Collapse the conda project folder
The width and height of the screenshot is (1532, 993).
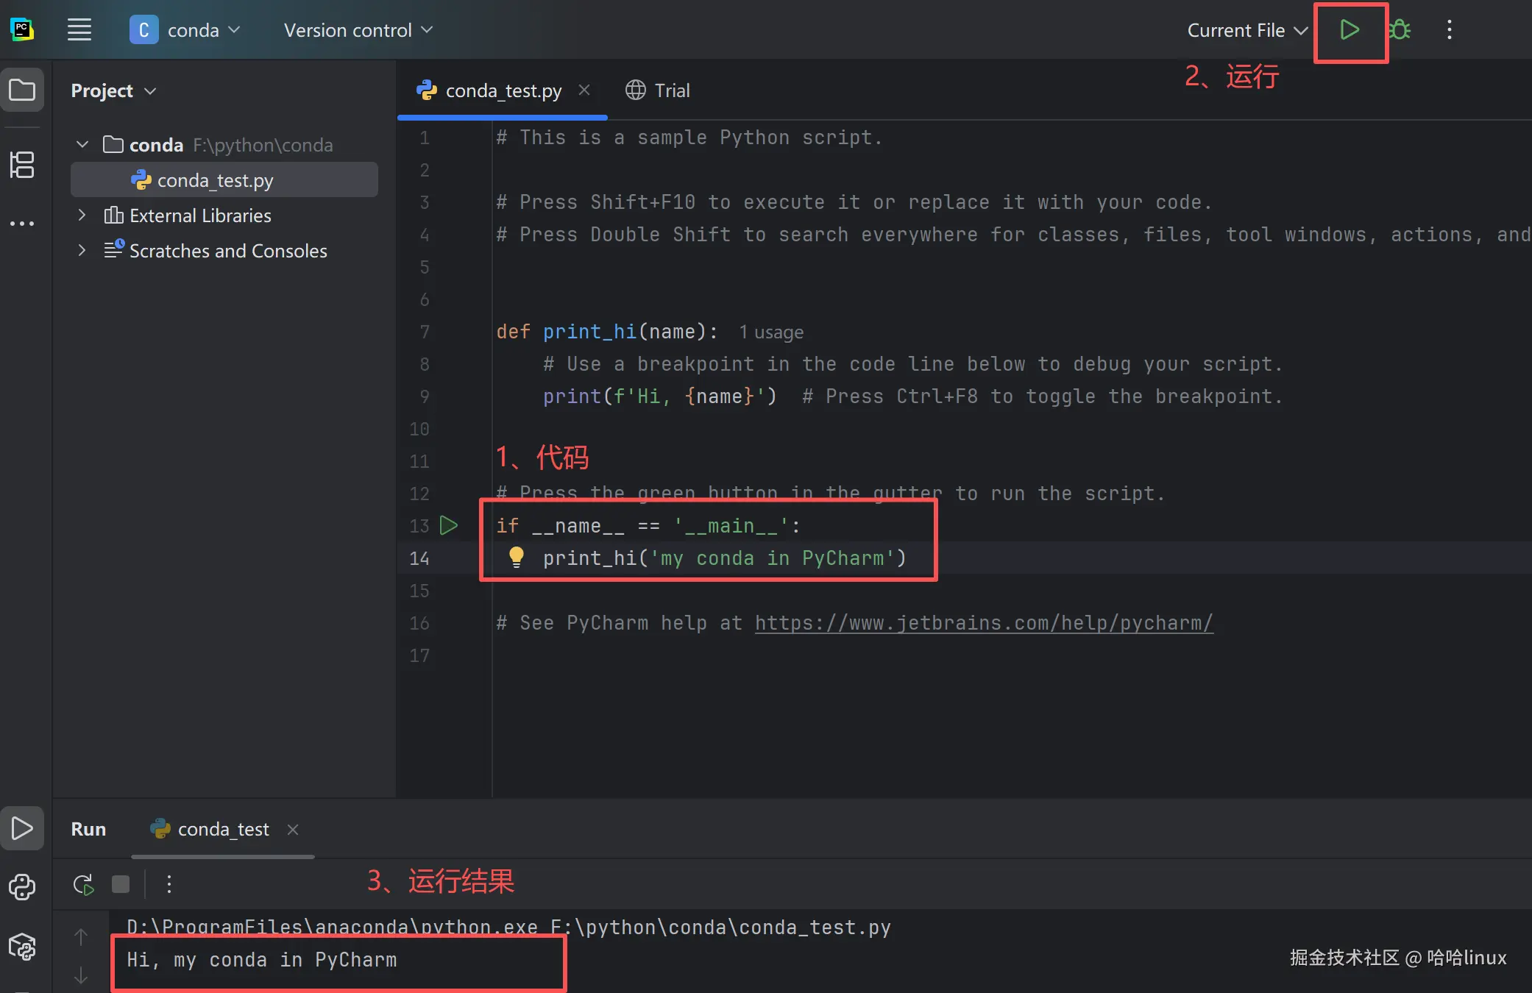coord(82,145)
